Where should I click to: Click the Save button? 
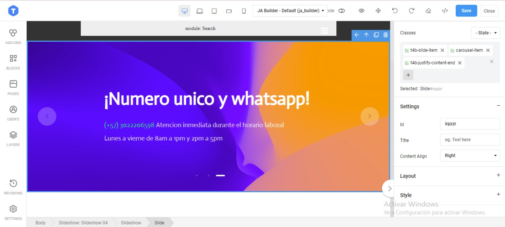[x=466, y=11]
